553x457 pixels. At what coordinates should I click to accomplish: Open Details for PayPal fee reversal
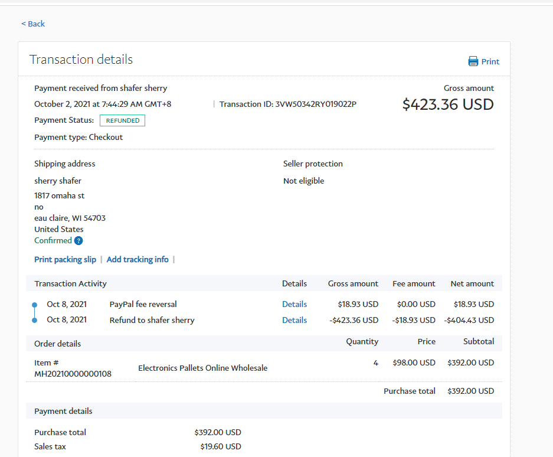click(294, 304)
